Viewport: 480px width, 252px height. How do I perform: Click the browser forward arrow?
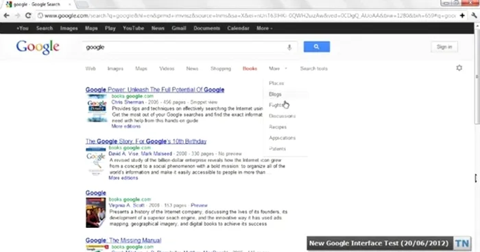(x=17, y=15)
